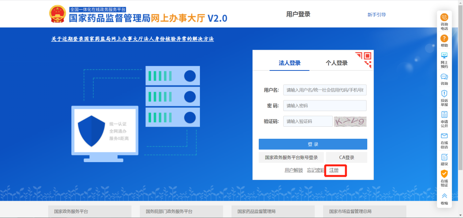The image size is (463, 218).
Task: Open 在线信访 mail icon
Action: pos(444,136)
